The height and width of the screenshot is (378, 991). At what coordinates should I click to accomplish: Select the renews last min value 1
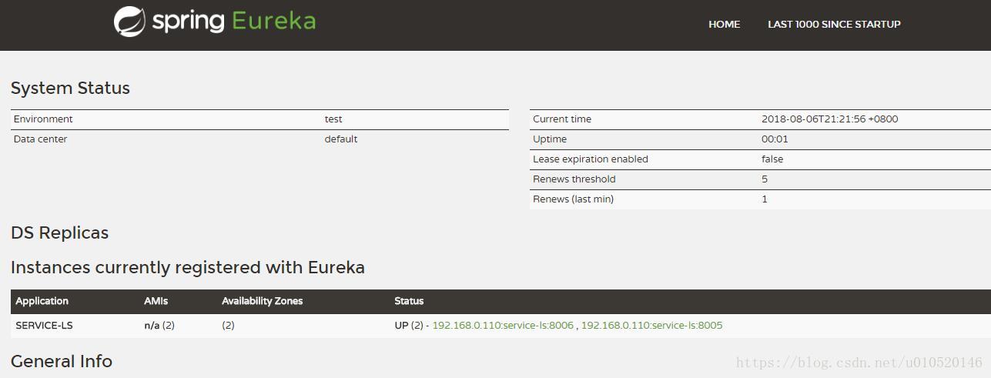pos(765,199)
